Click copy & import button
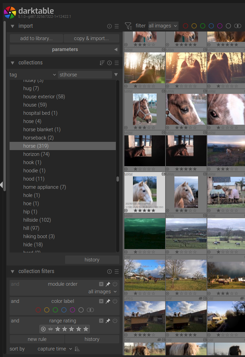 tap(91, 38)
